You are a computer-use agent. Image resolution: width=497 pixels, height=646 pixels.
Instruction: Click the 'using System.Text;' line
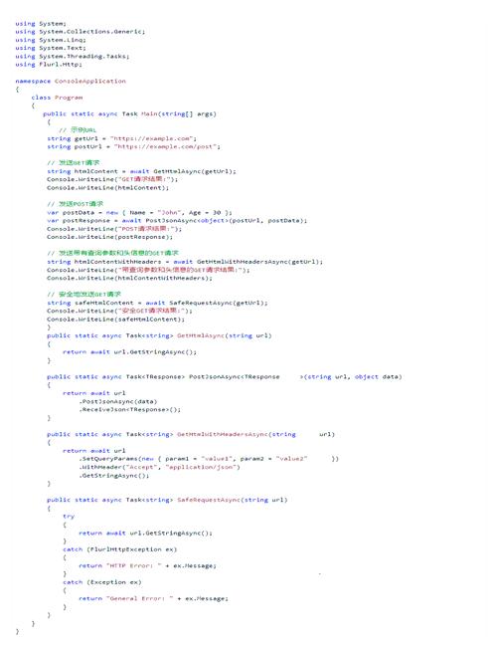(50, 48)
